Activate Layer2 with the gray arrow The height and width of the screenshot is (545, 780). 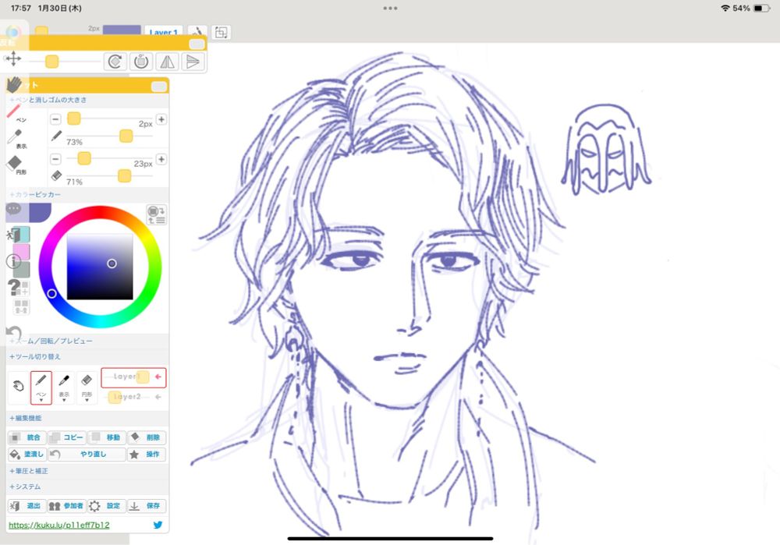click(x=158, y=397)
